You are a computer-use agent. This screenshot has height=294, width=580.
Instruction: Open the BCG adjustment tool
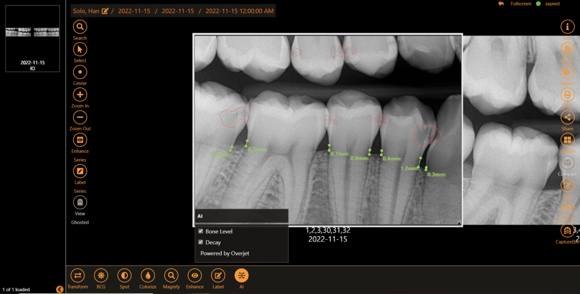coord(101,276)
